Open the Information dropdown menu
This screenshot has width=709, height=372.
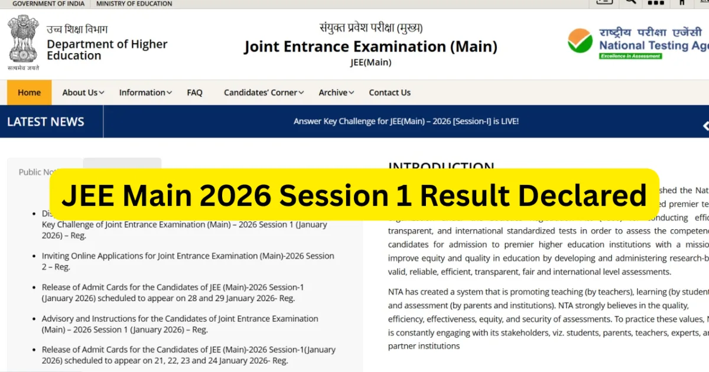click(145, 93)
